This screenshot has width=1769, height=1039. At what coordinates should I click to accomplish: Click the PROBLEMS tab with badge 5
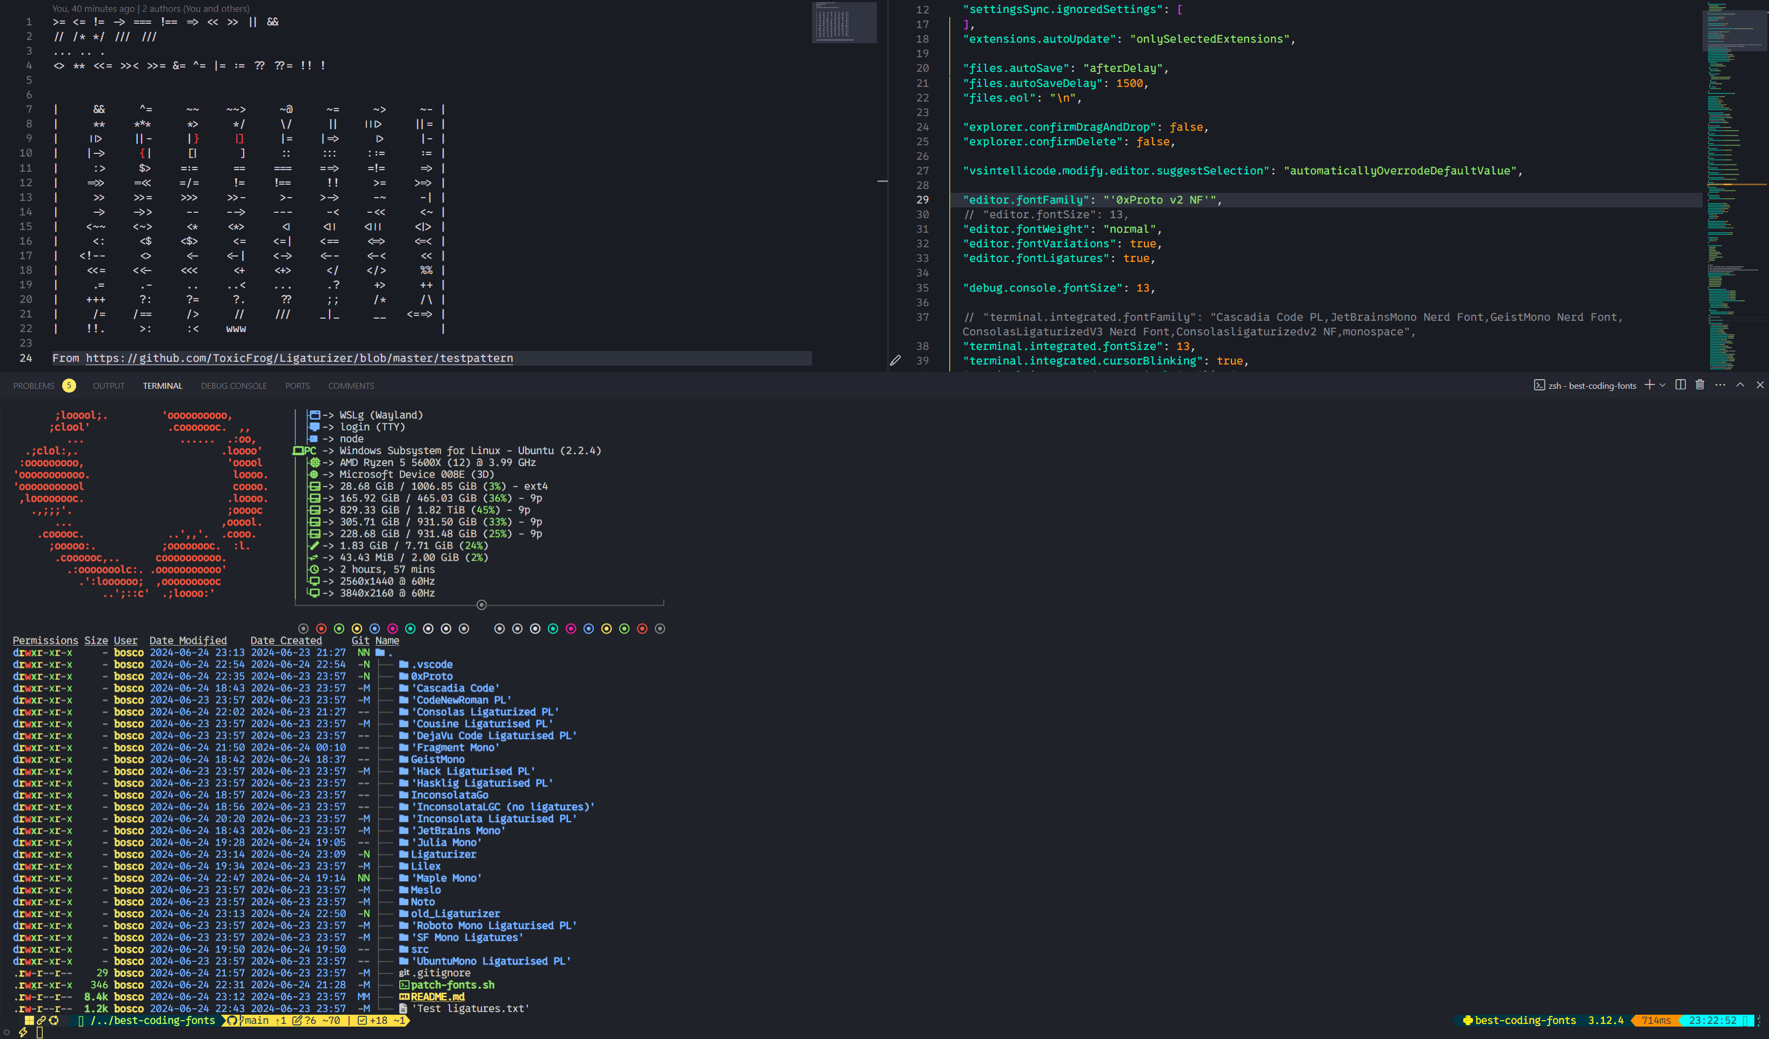coord(33,386)
